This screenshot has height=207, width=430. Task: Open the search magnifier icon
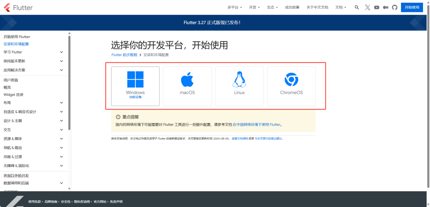pos(357,8)
